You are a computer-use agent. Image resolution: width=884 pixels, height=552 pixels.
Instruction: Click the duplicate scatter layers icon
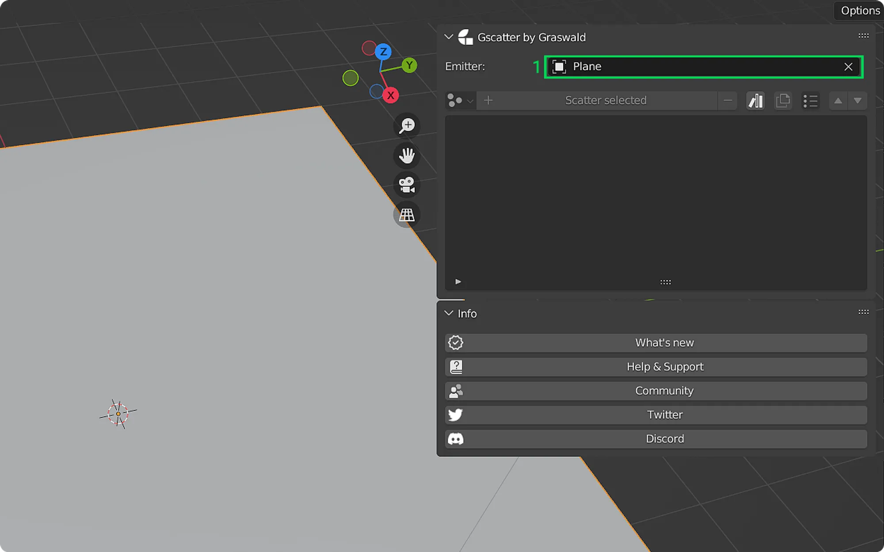[x=783, y=101]
